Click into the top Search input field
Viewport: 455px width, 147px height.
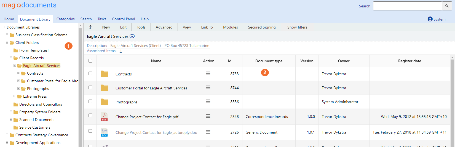[407, 6]
